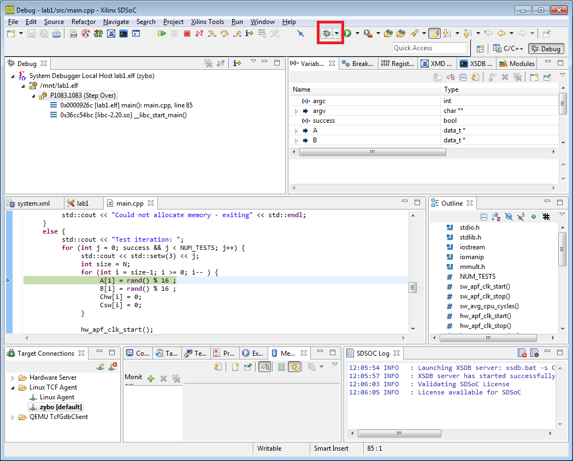This screenshot has height=461, width=573.
Task: Click the XSDB console toolbar icon
Action: [x=123, y=34]
